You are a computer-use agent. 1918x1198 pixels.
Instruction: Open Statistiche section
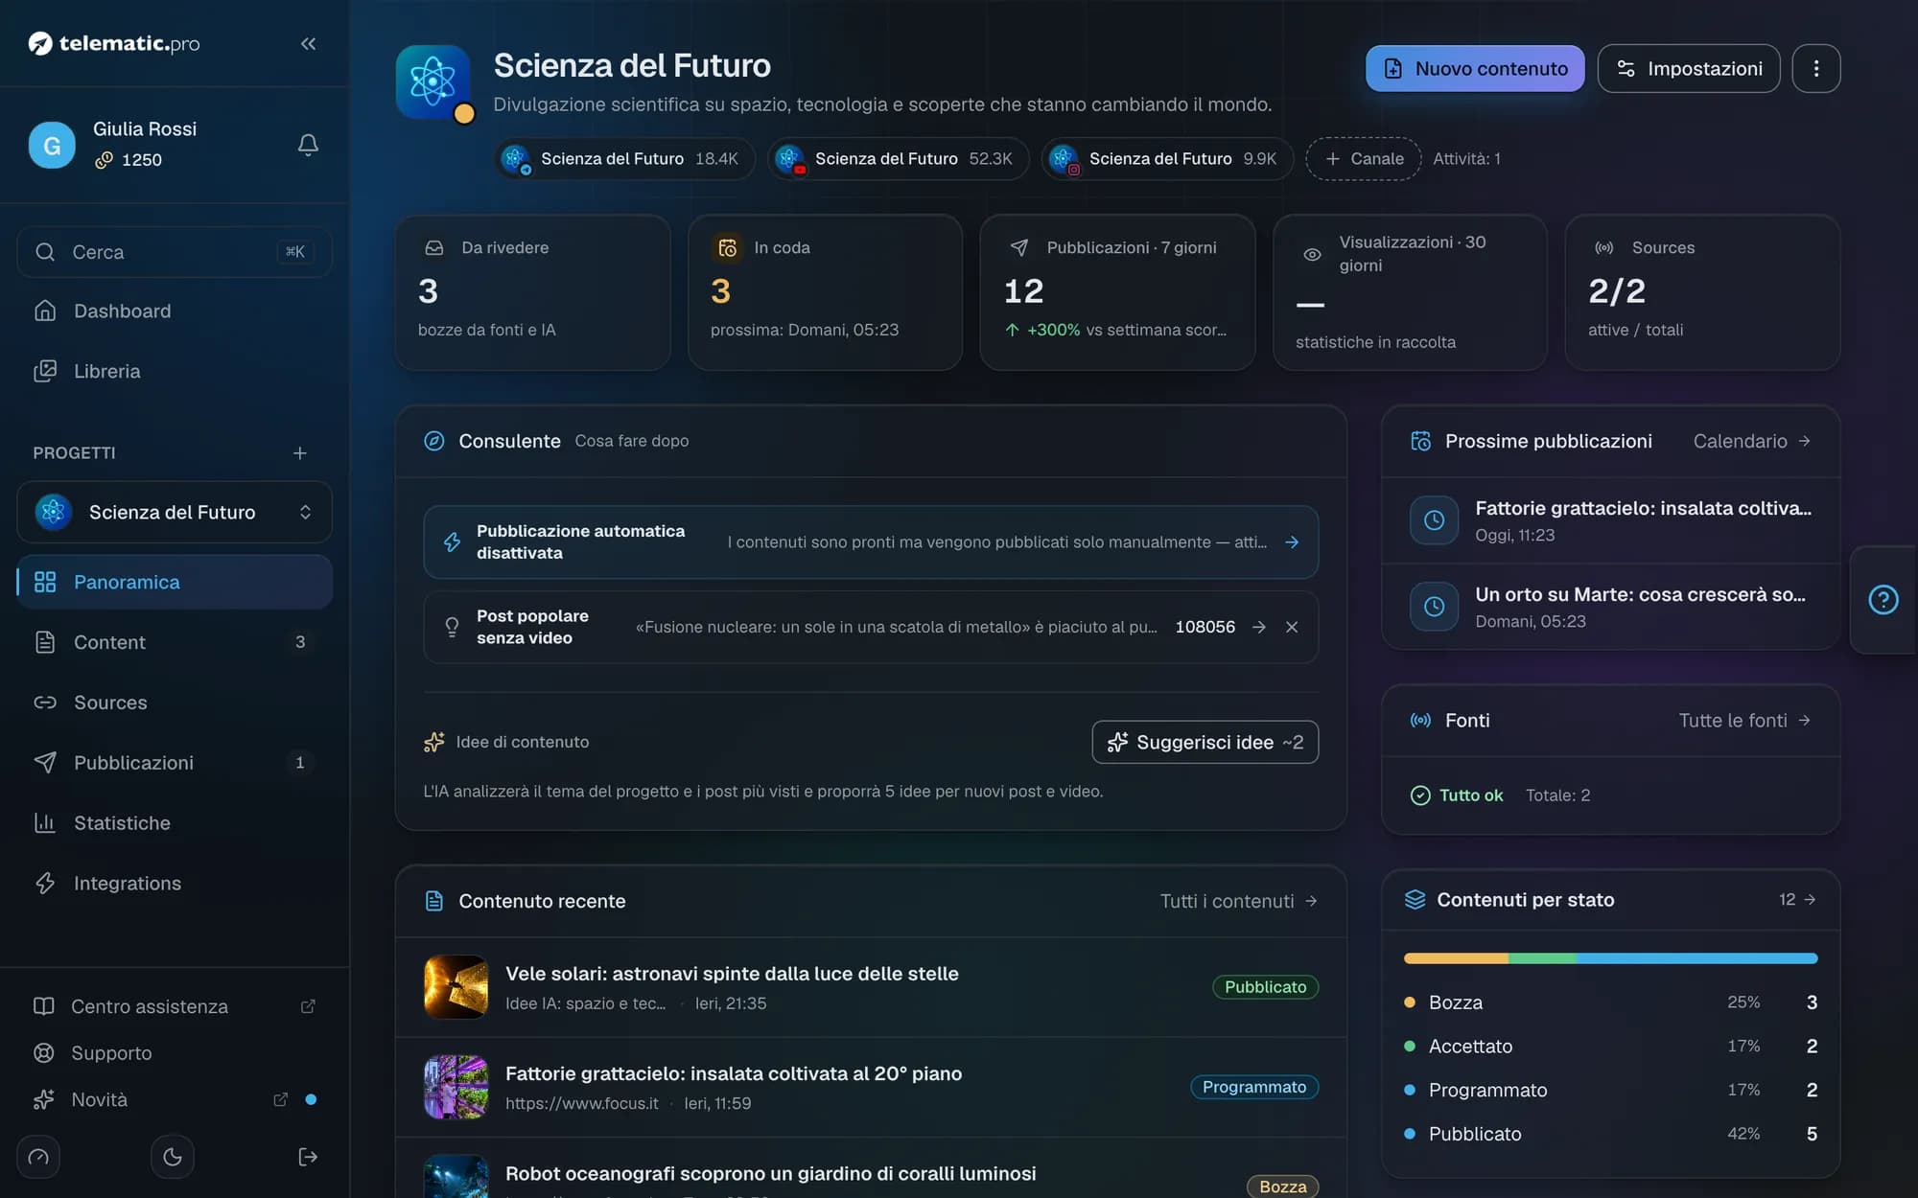point(175,823)
